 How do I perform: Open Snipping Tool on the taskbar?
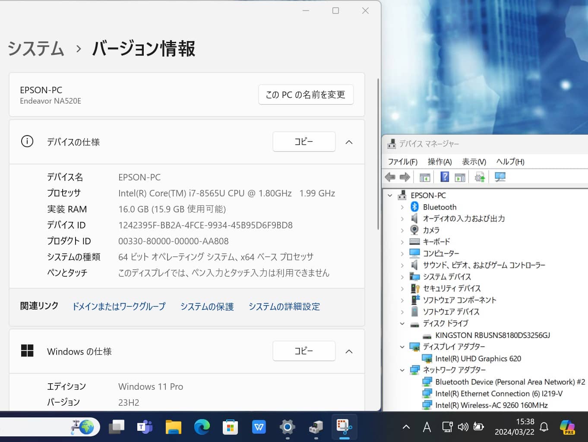(344, 427)
